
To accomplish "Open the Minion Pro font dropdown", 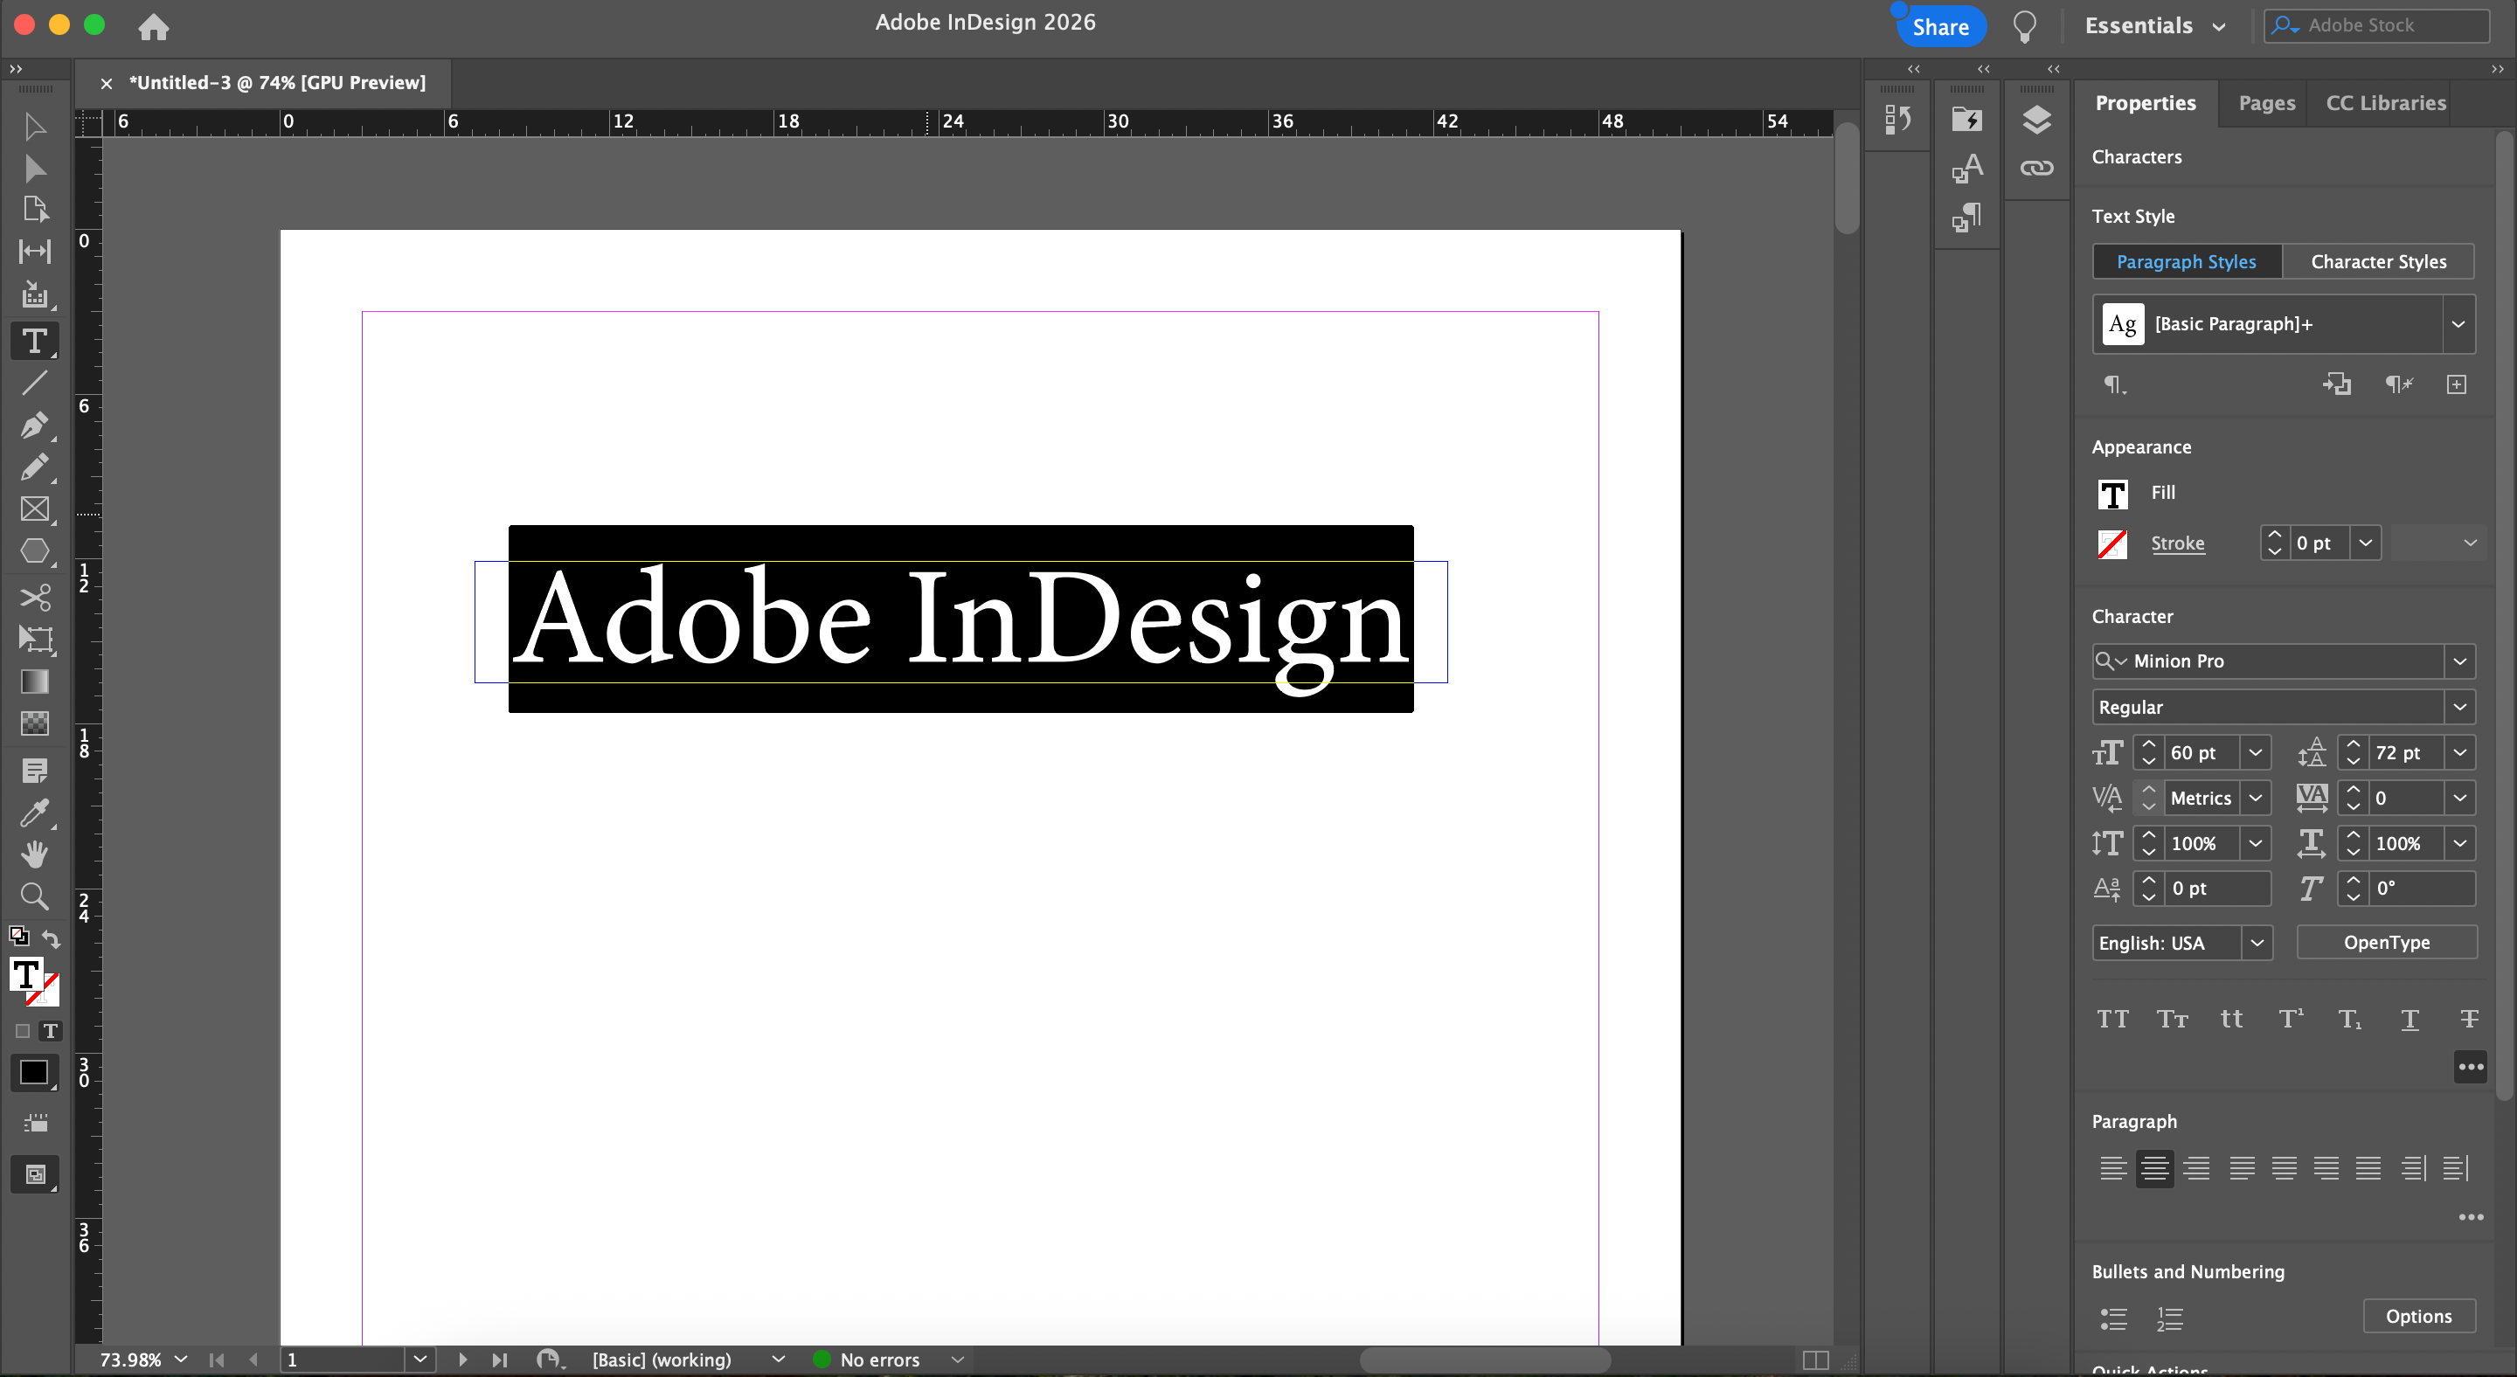I will click(x=2459, y=661).
